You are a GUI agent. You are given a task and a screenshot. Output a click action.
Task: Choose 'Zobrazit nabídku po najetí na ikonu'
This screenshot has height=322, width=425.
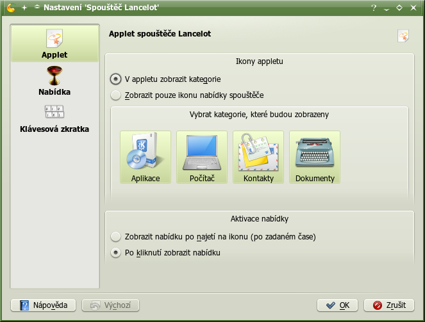tap(213, 237)
